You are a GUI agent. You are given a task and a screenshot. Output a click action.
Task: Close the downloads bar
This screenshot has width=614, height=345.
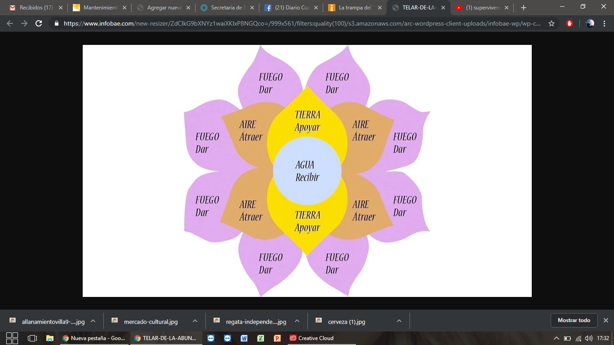(605, 320)
